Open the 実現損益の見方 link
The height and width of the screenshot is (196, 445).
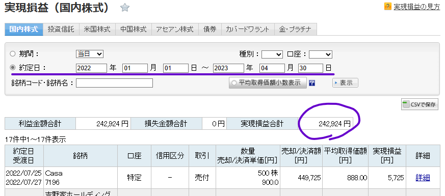[416, 7]
